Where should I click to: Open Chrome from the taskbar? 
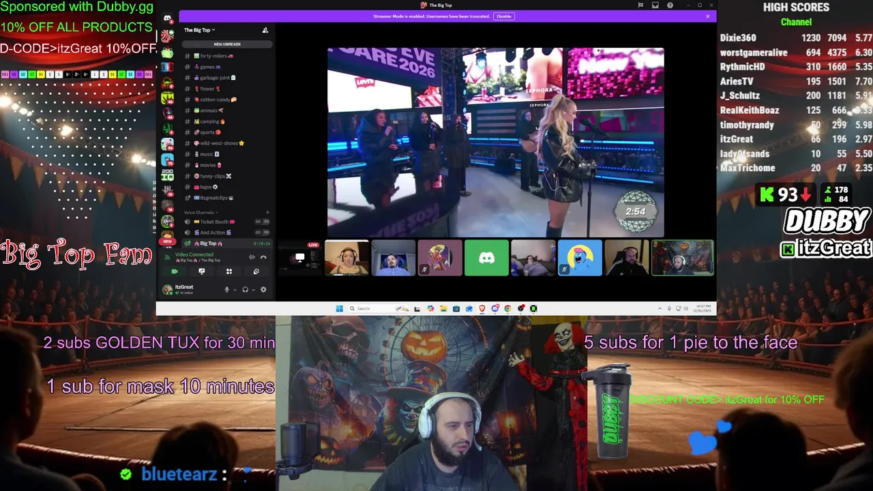tap(507, 308)
